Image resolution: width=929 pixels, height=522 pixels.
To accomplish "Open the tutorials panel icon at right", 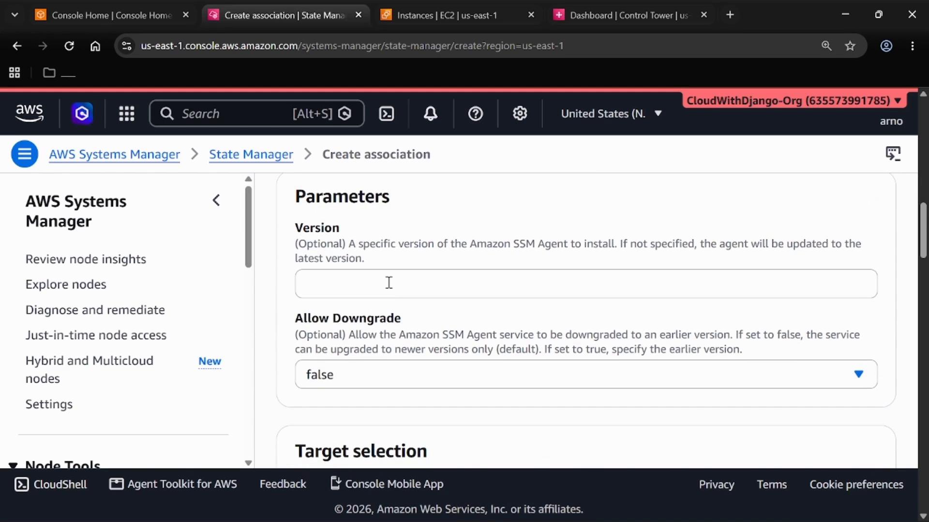I will (x=893, y=154).
